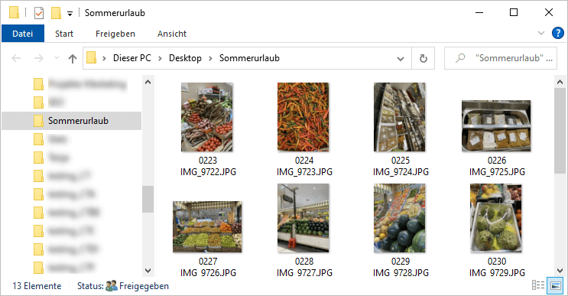The image size is (568, 296).
Task: Refresh the Sommerurlaub folder view
Action: [423, 58]
